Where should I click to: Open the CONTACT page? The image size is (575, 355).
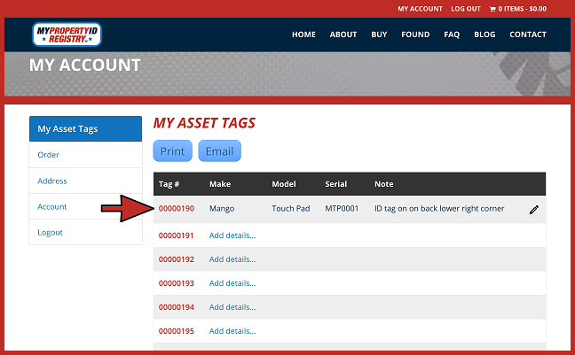528,35
